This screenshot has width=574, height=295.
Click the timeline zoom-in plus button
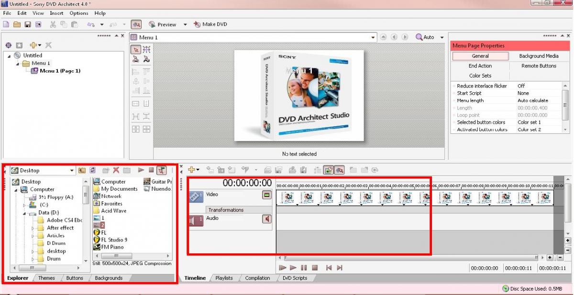550,257
